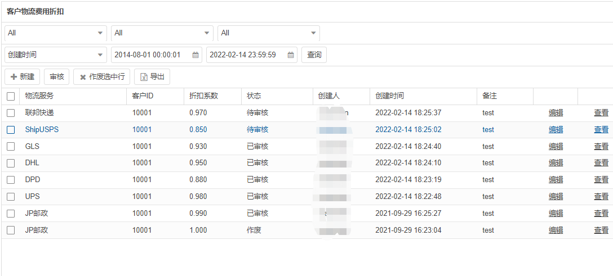Click discount value 0.850
The width and height of the screenshot is (613, 276).
click(x=198, y=130)
